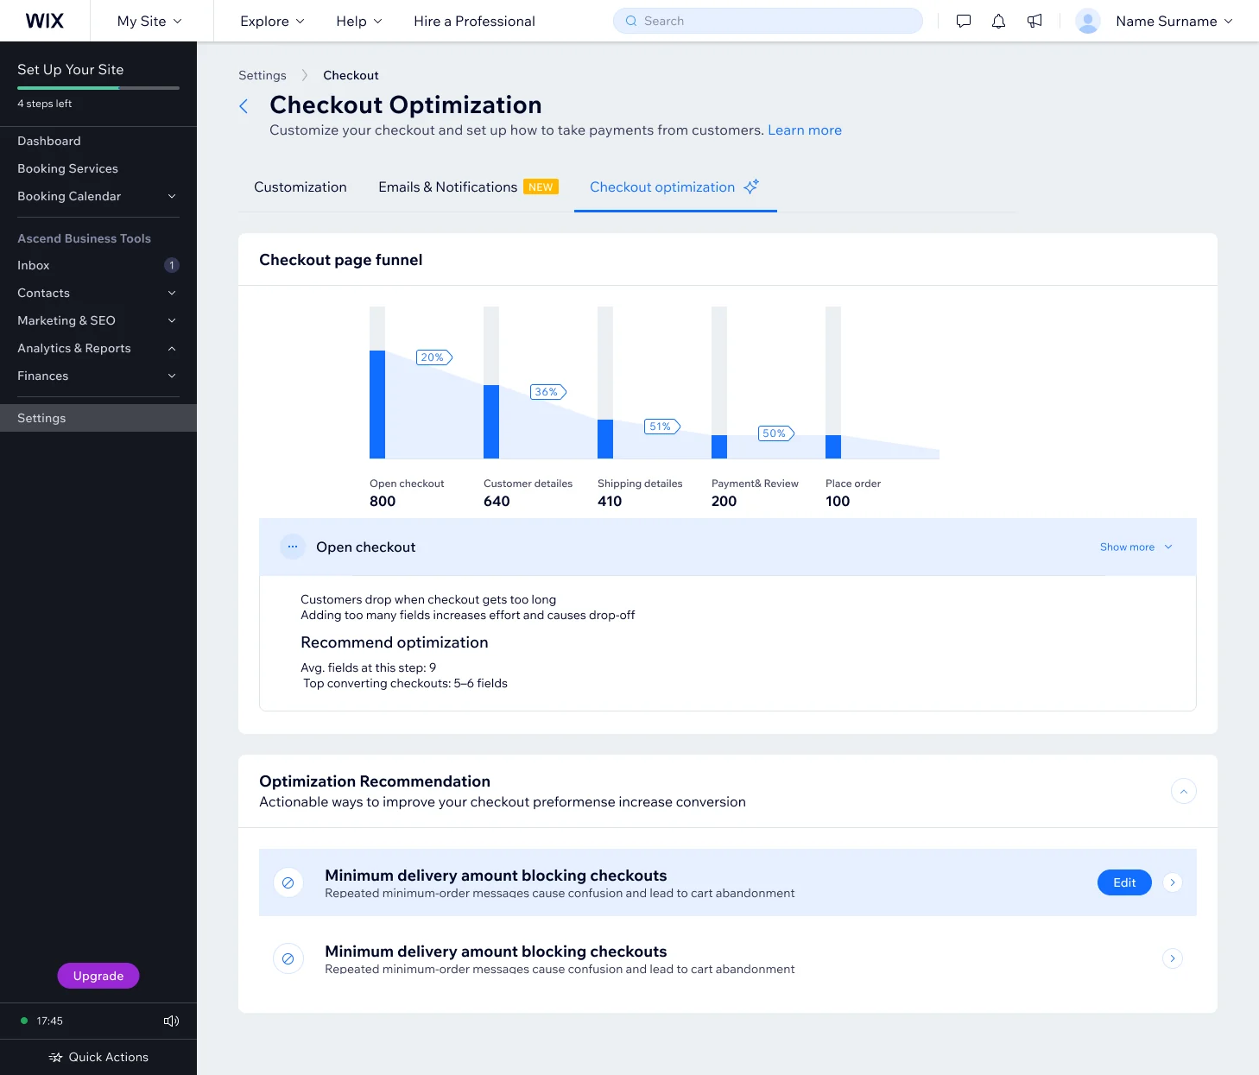
Task: Go back with the arrow beside Checkout Optimization
Action: (x=244, y=105)
